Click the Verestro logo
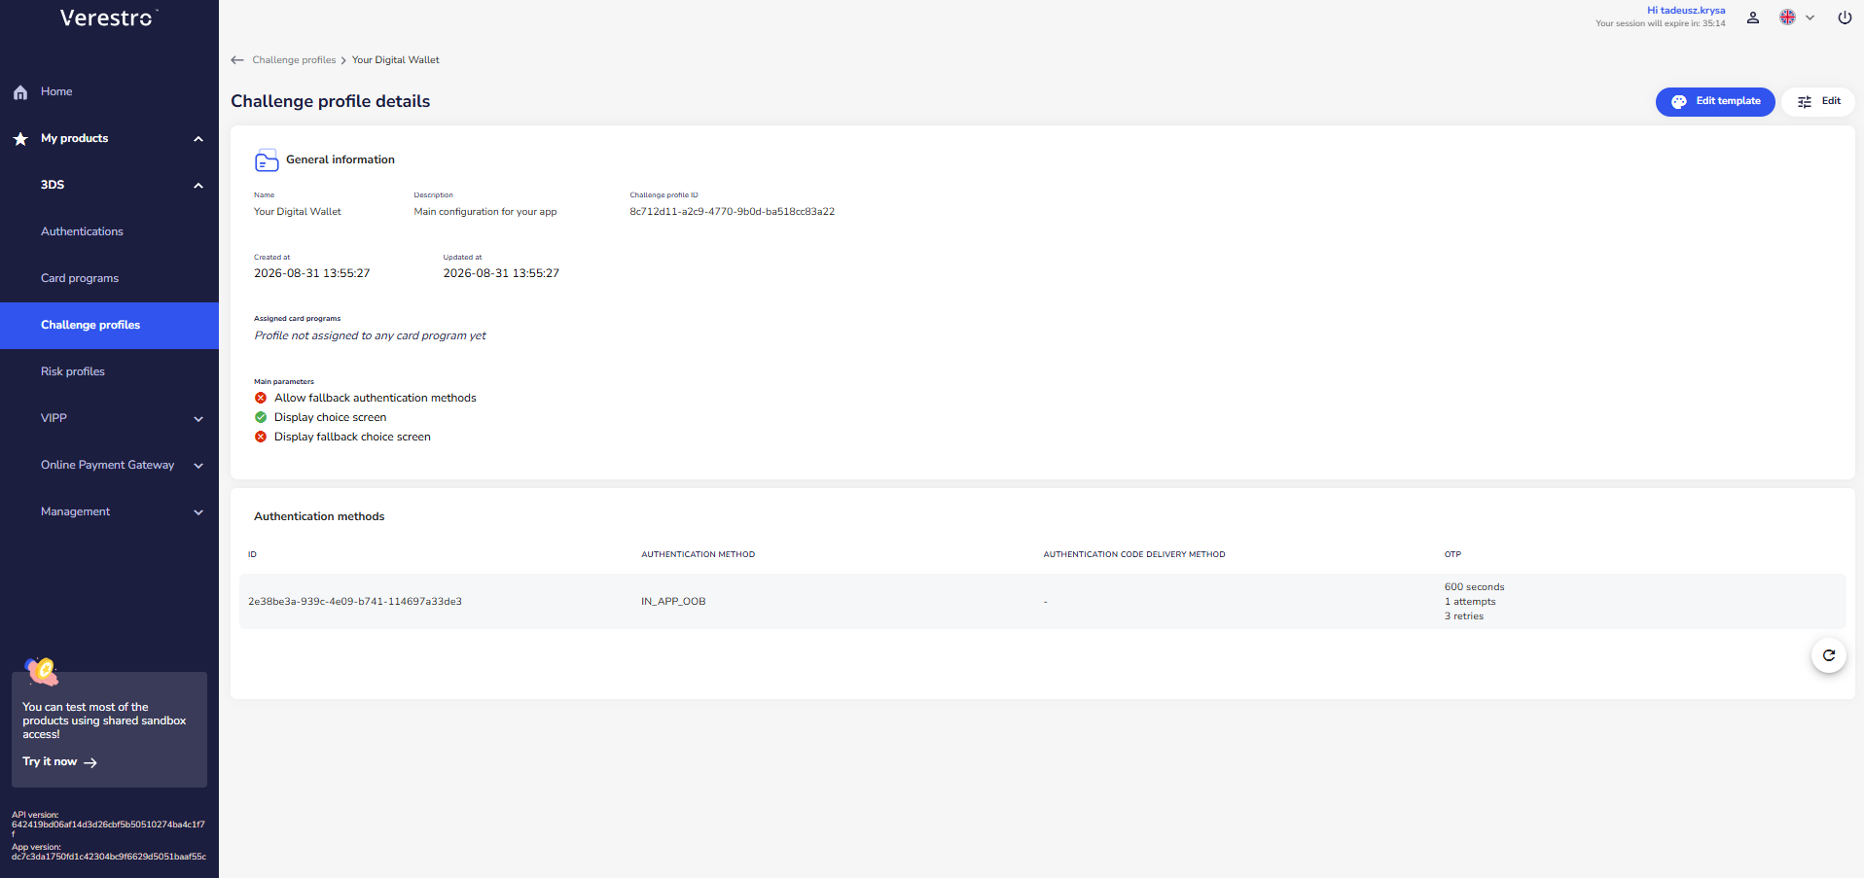The height and width of the screenshot is (878, 1864). click(109, 18)
